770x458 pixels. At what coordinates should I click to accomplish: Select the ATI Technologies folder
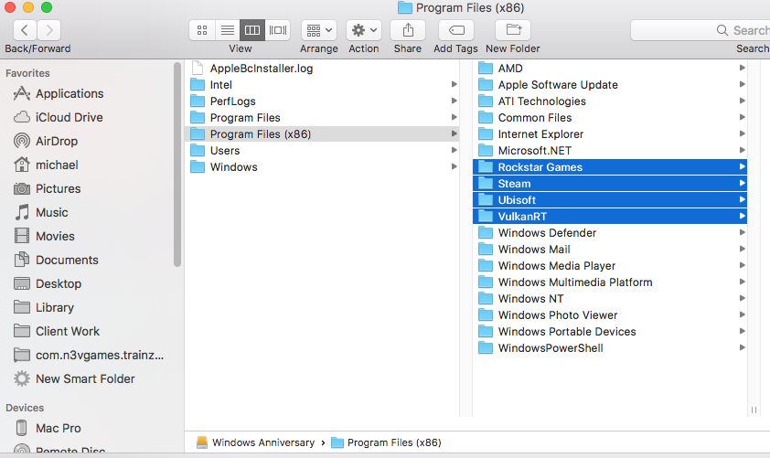[610, 101]
